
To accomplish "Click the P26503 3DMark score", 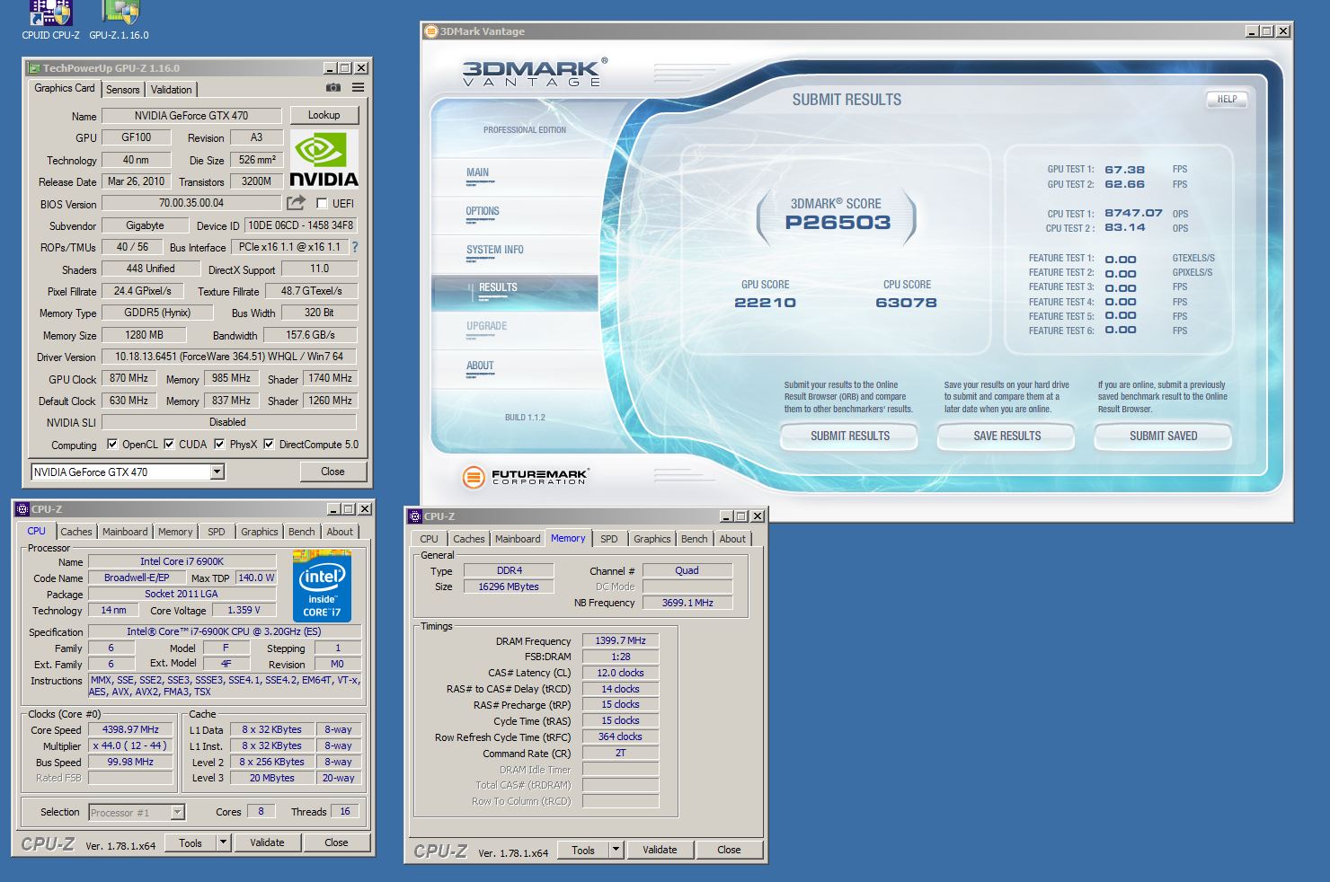I will click(x=838, y=223).
